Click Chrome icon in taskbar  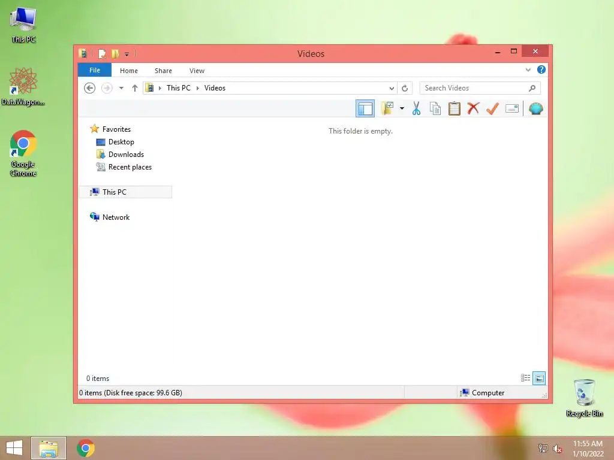point(85,448)
